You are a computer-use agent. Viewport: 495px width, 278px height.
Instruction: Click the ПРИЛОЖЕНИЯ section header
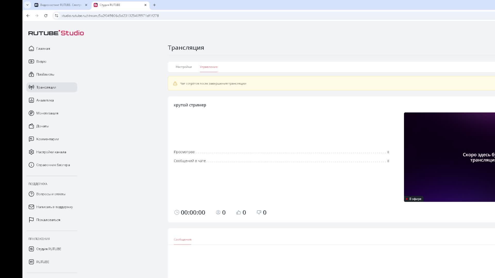click(x=39, y=239)
